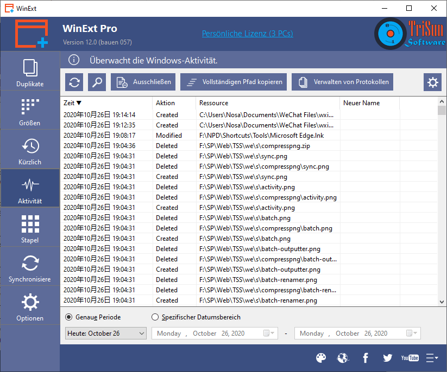The height and width of the screenshot is (372, 447).
Task: Click Verwalten von Protokollen button
Action: tap(342, 82)
